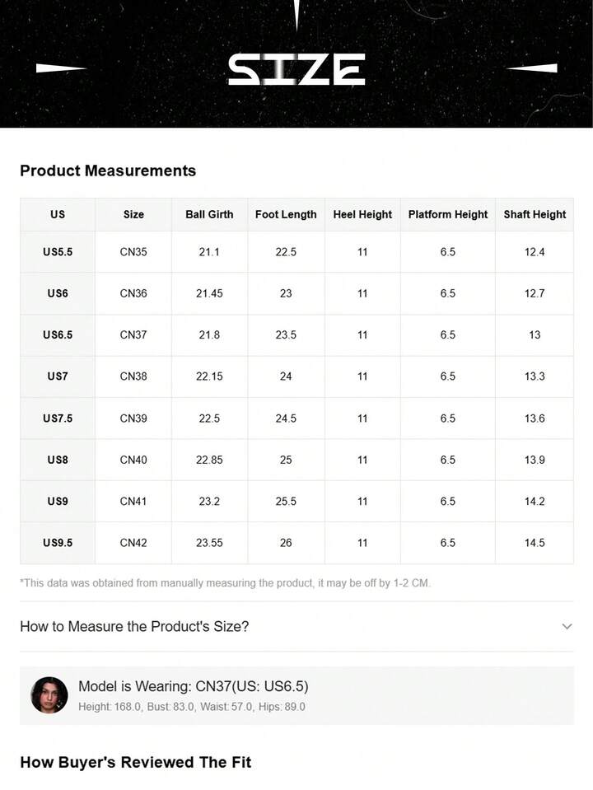Expand the size measuring guide chevron

[x=567, y=627]
